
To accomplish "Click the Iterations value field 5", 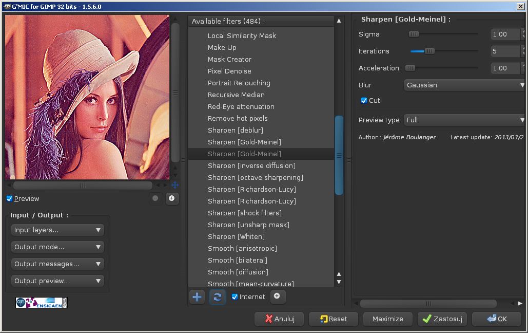I will (505, 51).
